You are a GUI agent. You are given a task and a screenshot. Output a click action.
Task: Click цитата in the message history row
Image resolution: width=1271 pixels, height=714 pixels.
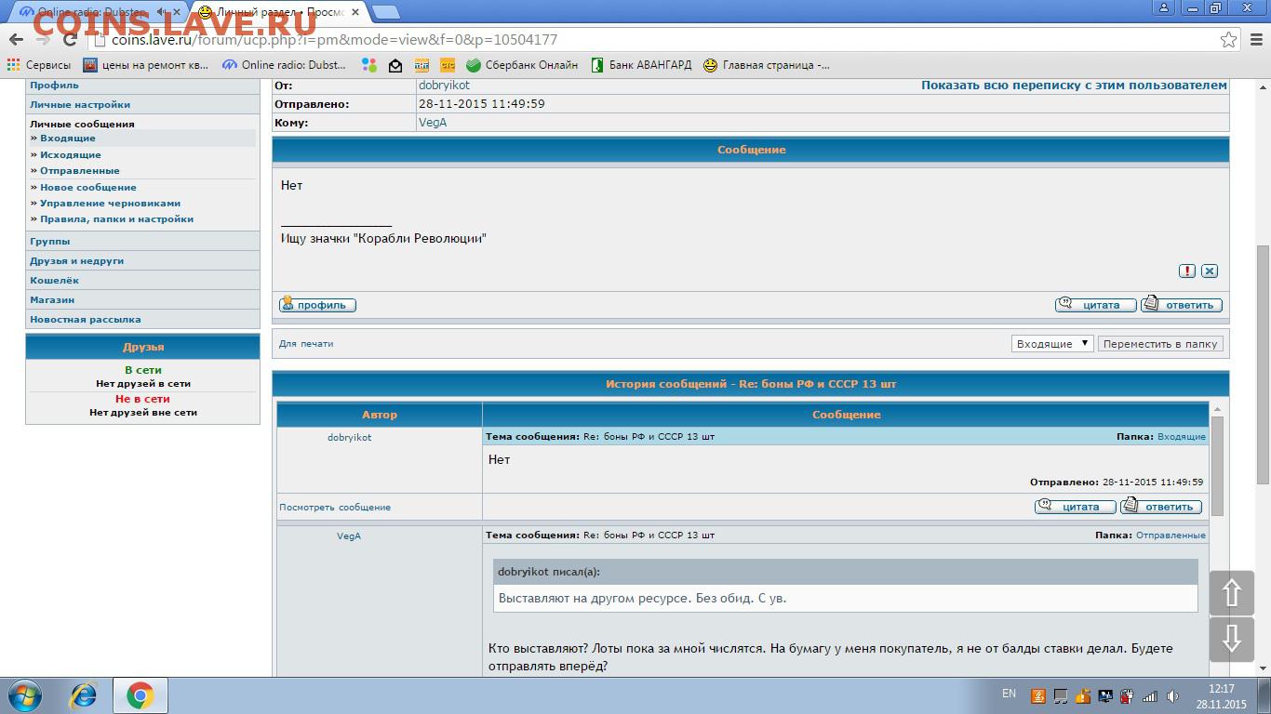click(x=1076, y=507)
